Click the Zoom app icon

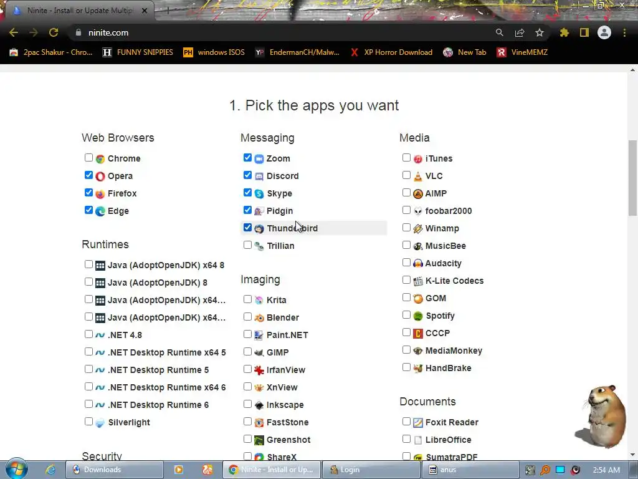(x=259, y=159)
